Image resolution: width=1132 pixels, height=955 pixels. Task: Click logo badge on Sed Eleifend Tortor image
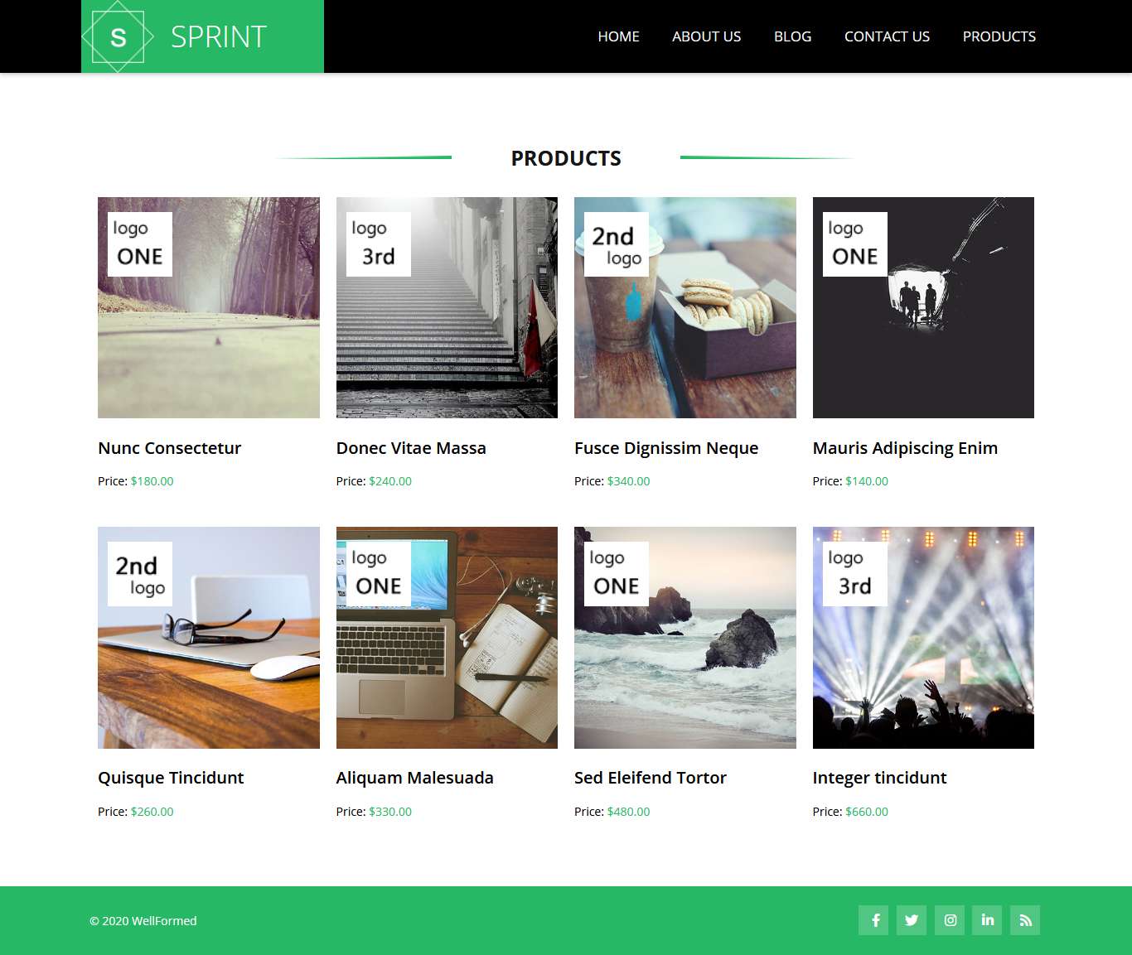pos(617,574)
